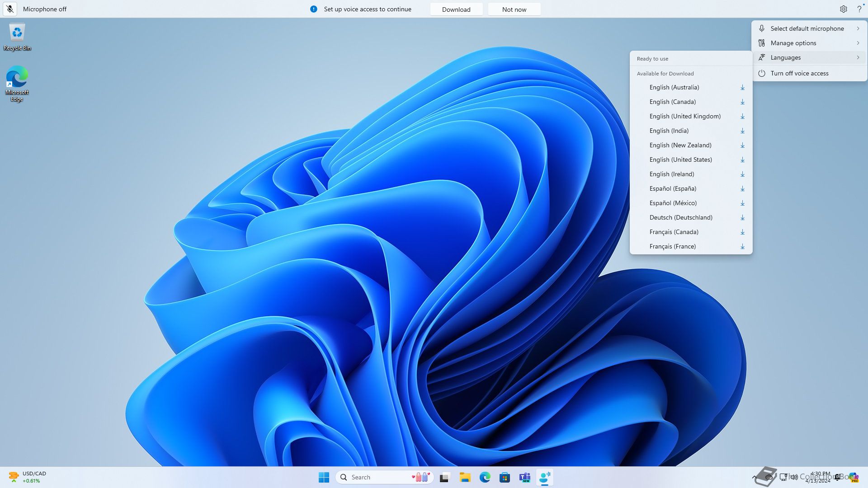This screenshot has height=488, width=868.
Task: Click download arrow for English (New Zealand)
Action: click(742, 145)
